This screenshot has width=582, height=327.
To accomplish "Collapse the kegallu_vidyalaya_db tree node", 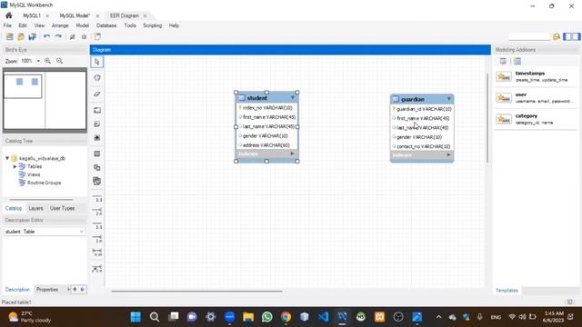I will point(7,158).
